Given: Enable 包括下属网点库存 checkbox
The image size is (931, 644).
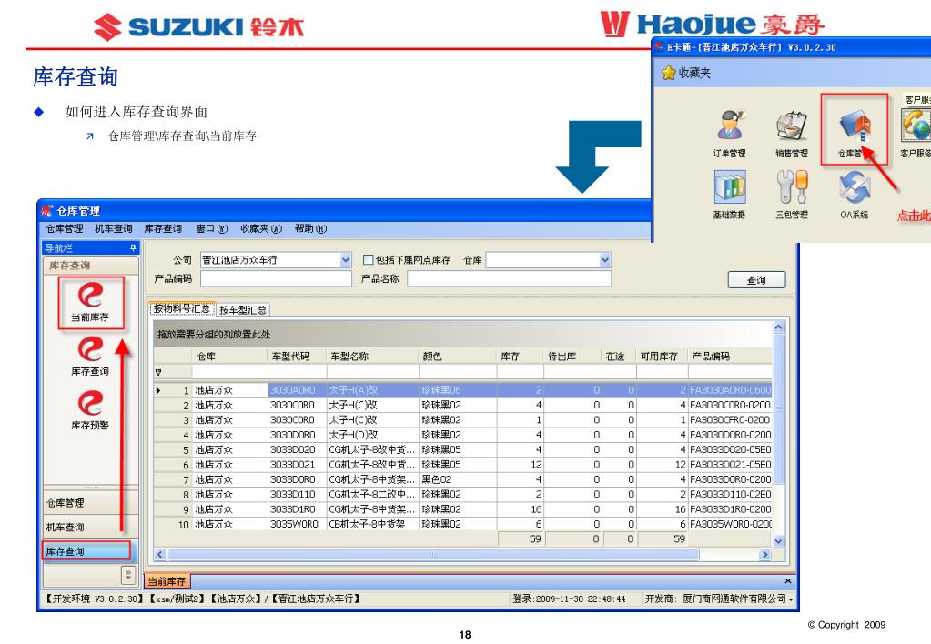Looking at the screenshot, I should [x=368, y=260].
